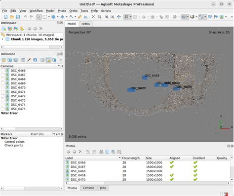234x196 pixels.
Task: Switch to the Ortho tab
Action: coord(85,24)
